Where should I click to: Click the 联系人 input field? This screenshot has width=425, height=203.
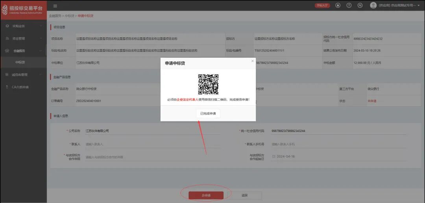tap(153, 144)
